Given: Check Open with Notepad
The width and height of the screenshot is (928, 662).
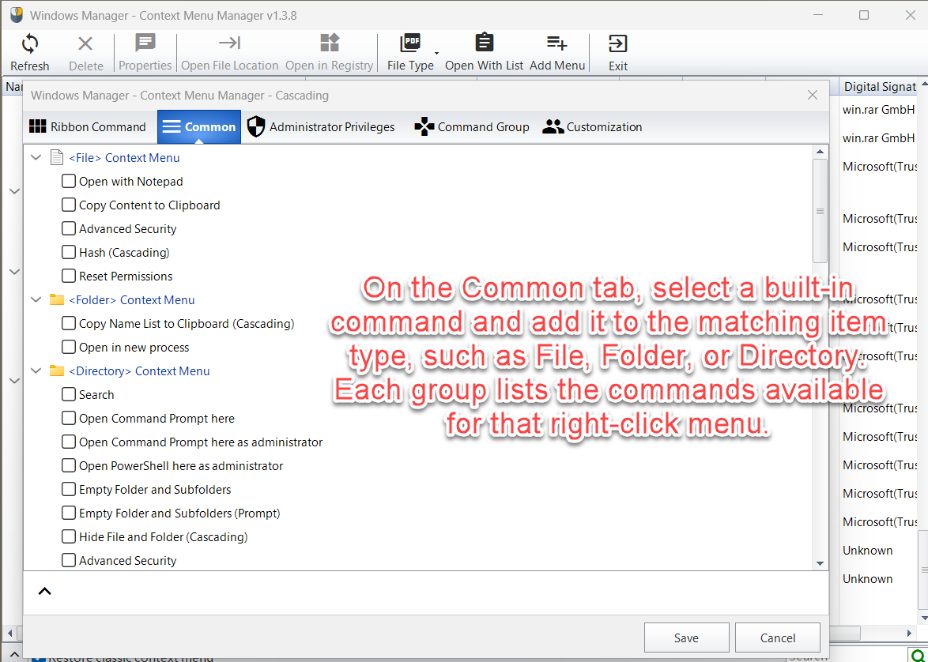Looking at the screenshot, I should 69,181.
